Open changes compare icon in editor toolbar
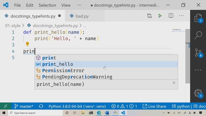The width and height of the screenshot is (206, 116). pyautogui.click(x=149, y=16)
